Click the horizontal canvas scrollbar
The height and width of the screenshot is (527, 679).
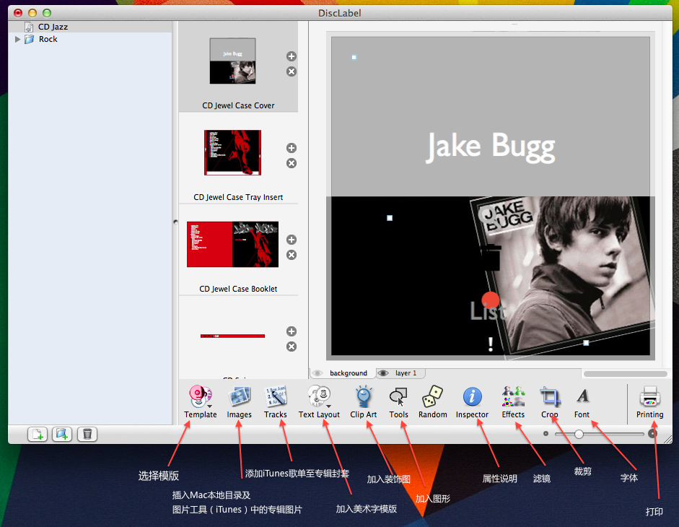(626, 373)
